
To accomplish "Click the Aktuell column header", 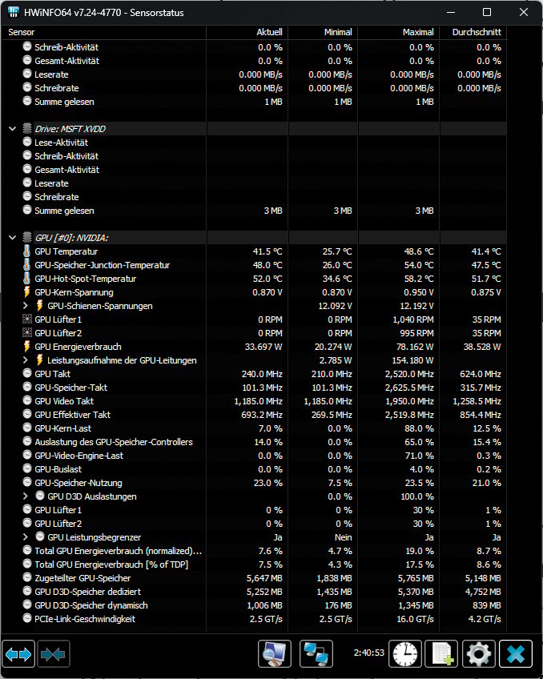I will [268, 32].
